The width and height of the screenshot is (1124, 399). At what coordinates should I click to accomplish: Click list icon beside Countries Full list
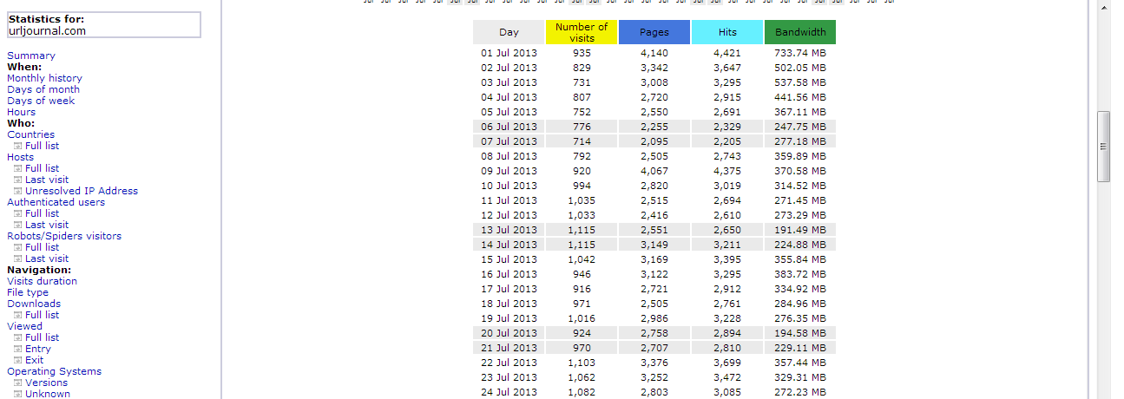[x=17, y=146]
